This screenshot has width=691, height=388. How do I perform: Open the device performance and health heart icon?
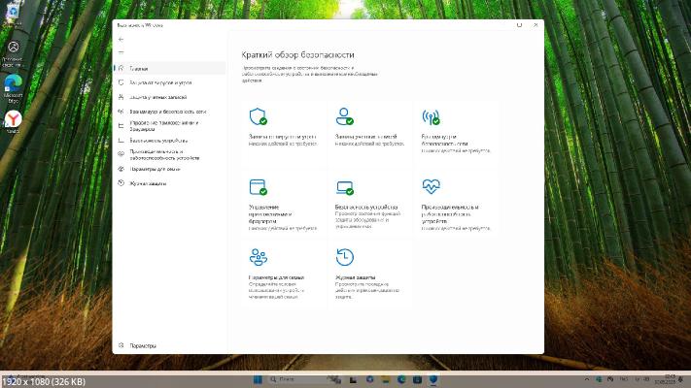point(430,186)
